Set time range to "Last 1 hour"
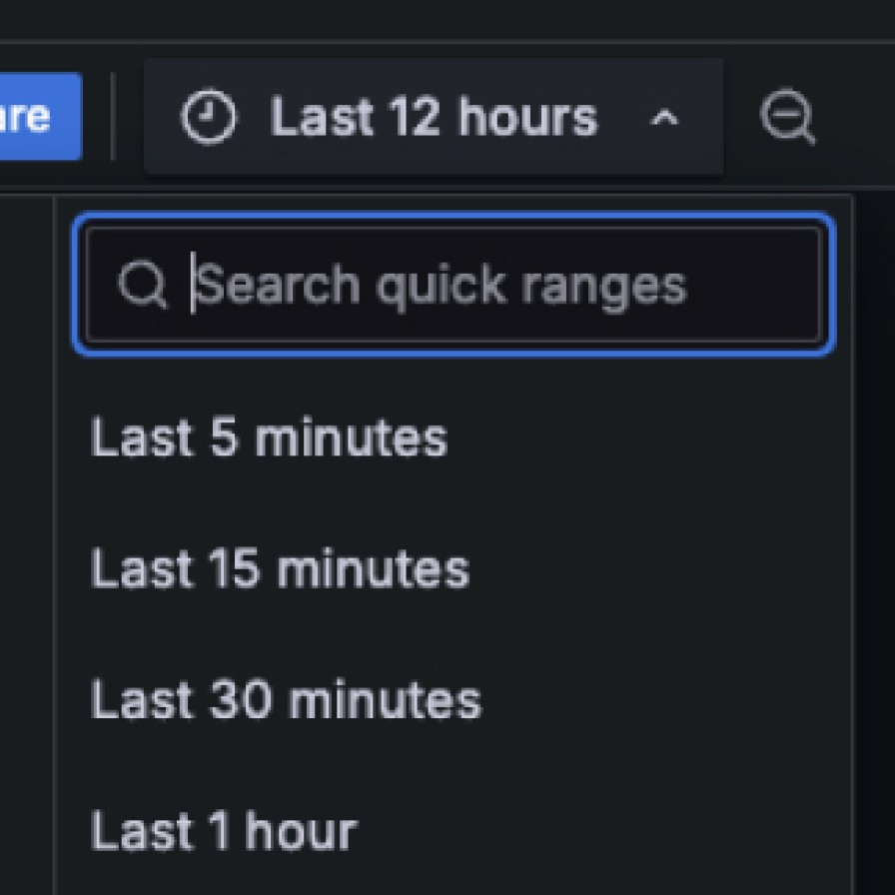 [x=224, y=831]
